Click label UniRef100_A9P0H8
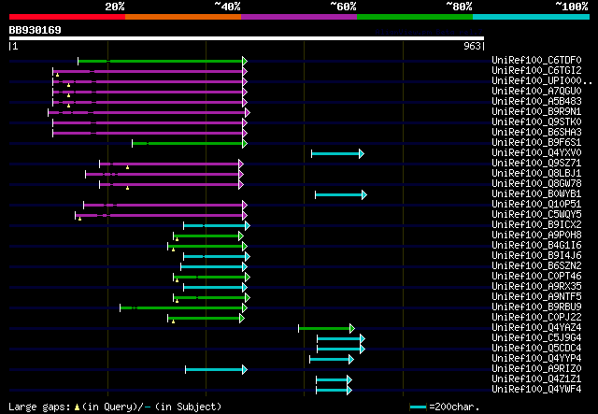Screen dimensions: 598x414 pyautogui.click(x=536, y=236)
